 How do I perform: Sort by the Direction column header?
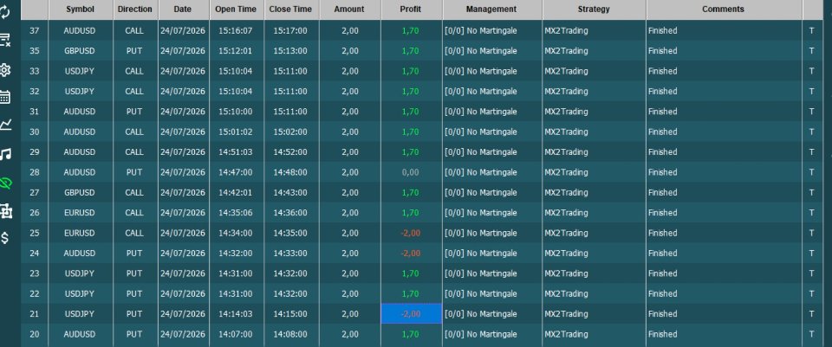[135, 9]
